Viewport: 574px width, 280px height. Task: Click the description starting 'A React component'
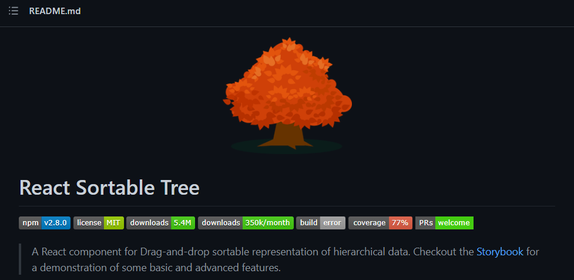point(286,259)
